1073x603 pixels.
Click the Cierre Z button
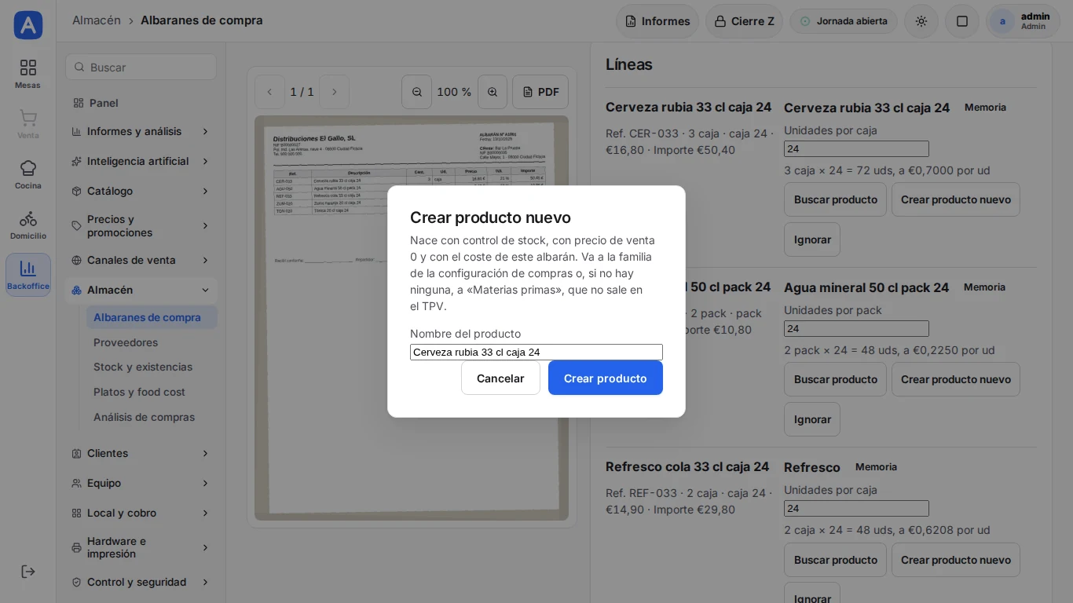click(744, 21)
